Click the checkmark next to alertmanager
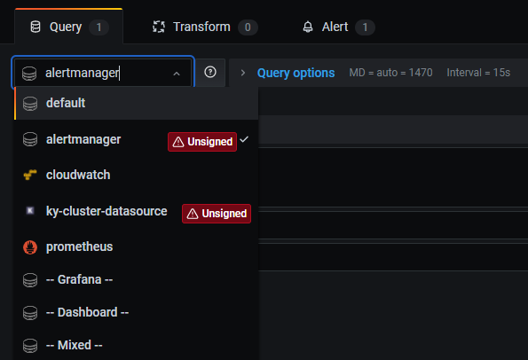 point(244,139)
